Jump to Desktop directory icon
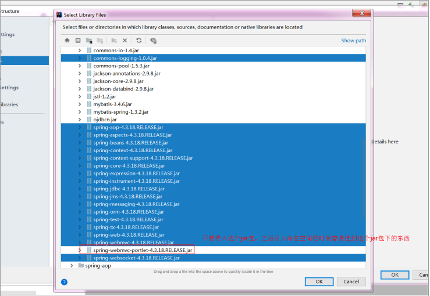This screenshot has height=296, width=430. tap(78, 41)
